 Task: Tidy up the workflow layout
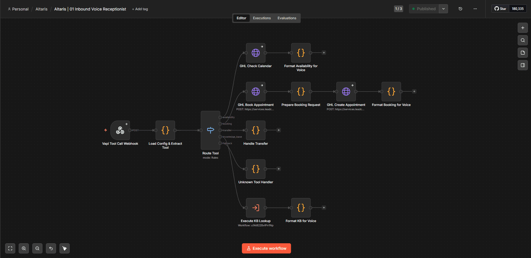point(64,248)
